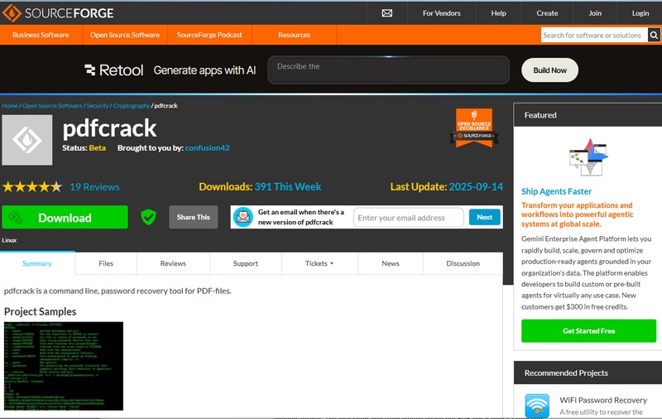Click the 391 This Week downloads text
The height and width of the screenshot is (419, 662).
coord(287,186)
